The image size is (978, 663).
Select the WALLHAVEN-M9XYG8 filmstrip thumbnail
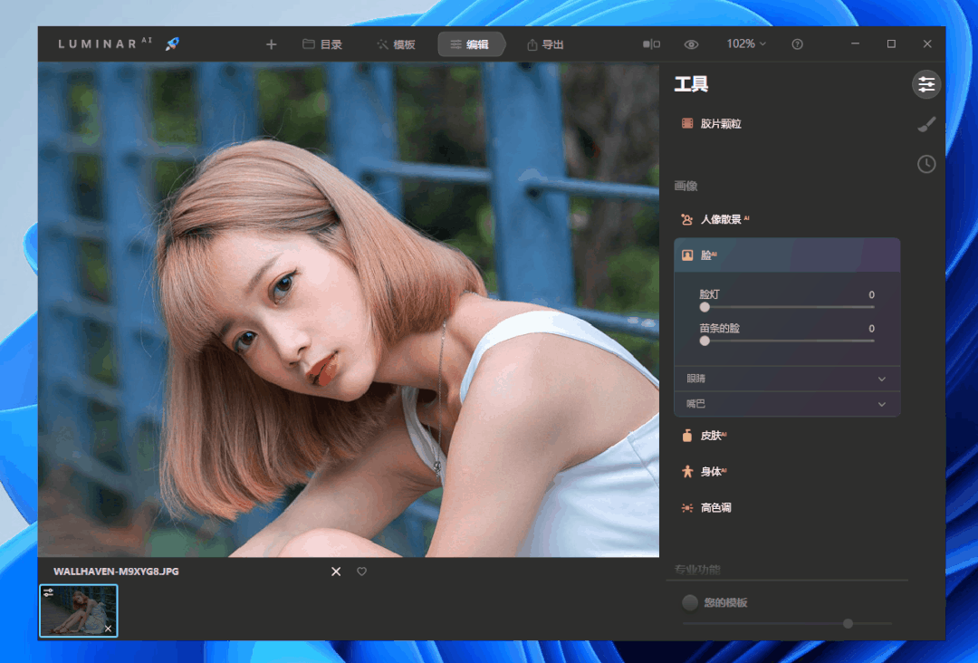click(x=79, y=610)
